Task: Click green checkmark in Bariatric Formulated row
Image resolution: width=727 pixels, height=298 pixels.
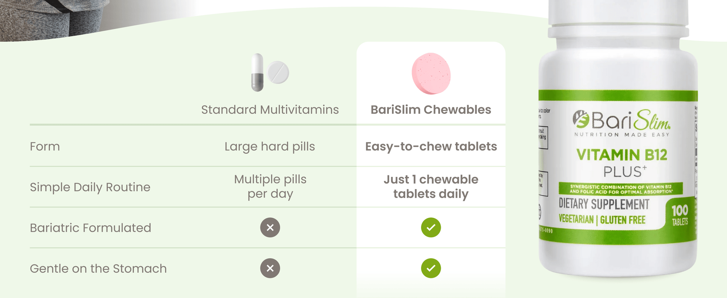Action: tap(431, 228)
